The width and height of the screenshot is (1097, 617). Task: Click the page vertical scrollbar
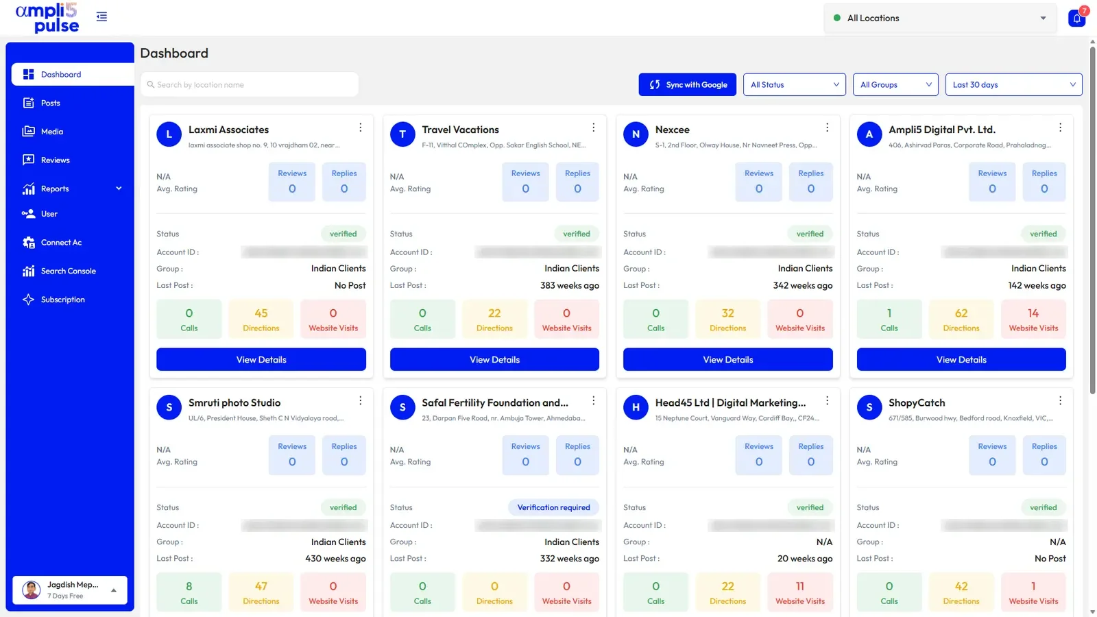[x=1092, y=219]
